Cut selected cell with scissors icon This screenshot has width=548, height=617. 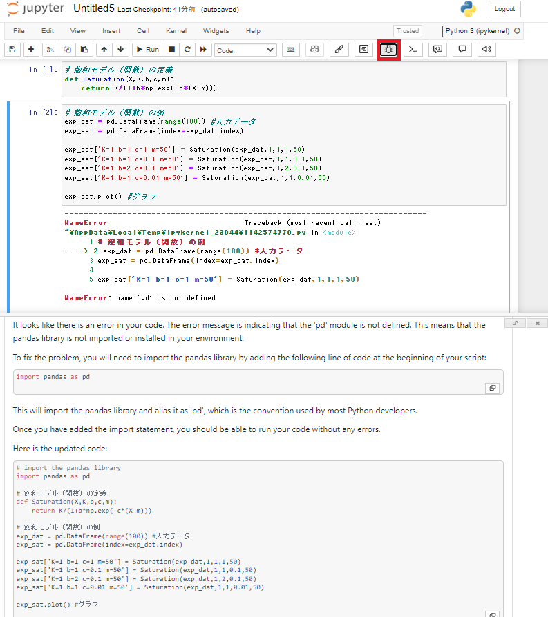(50, 50)
